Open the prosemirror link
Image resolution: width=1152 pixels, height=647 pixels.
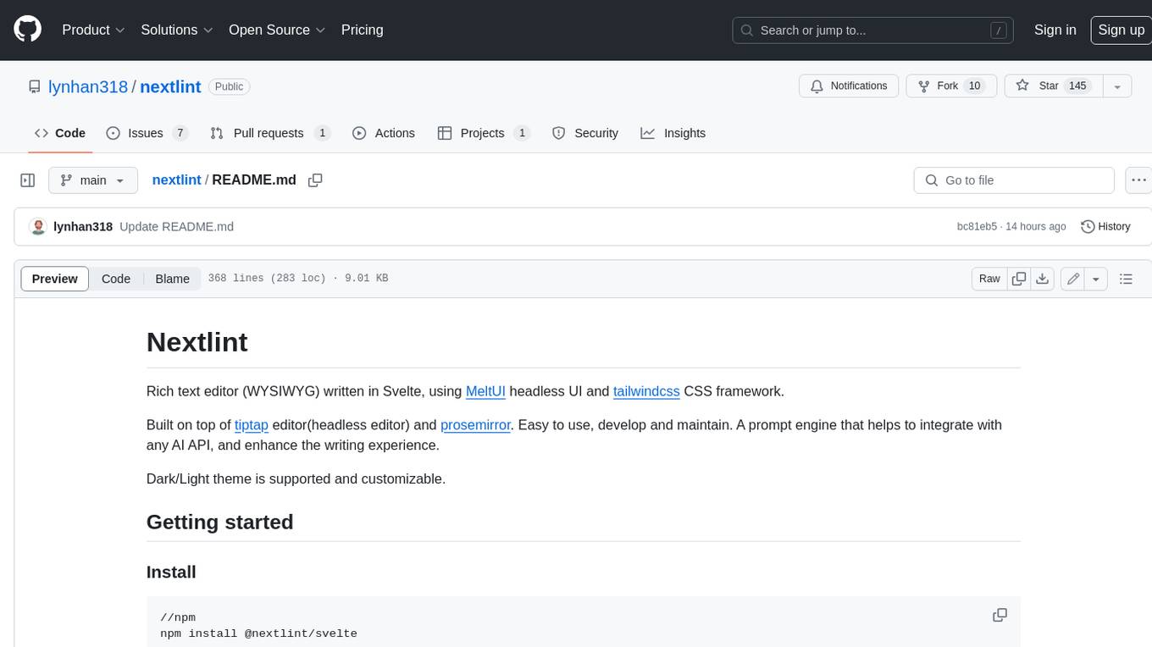click(x=475, y=425)
